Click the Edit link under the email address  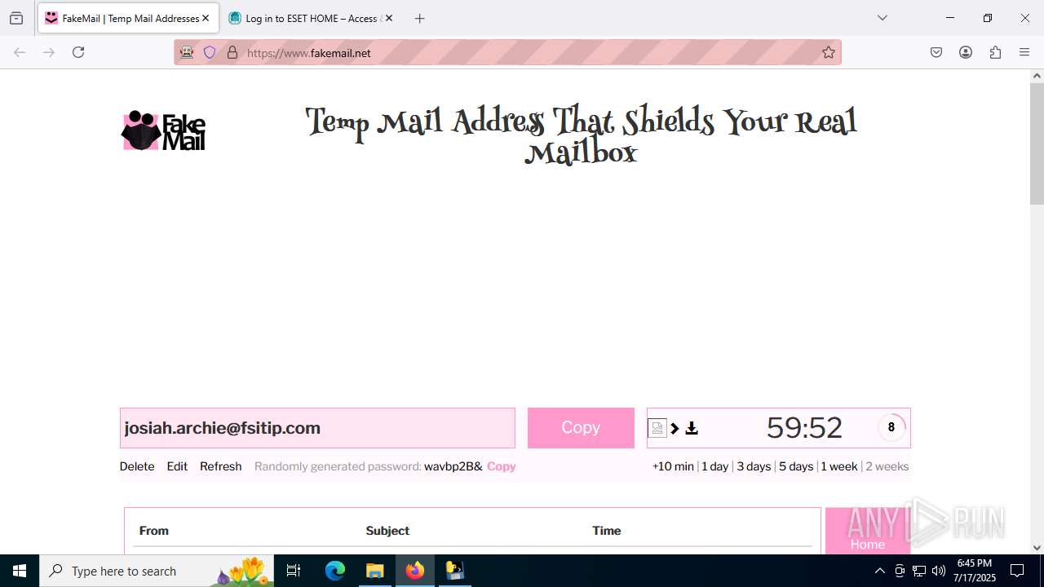click(177, 466)
